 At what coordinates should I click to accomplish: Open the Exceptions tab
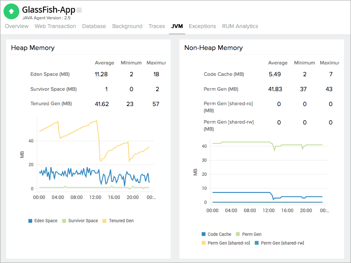(x=202, y=26)
